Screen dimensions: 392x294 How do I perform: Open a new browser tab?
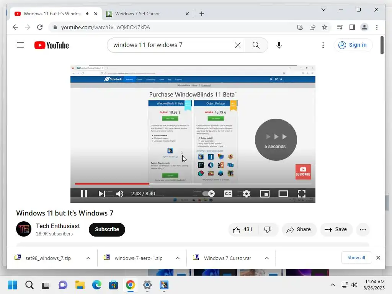201,14
